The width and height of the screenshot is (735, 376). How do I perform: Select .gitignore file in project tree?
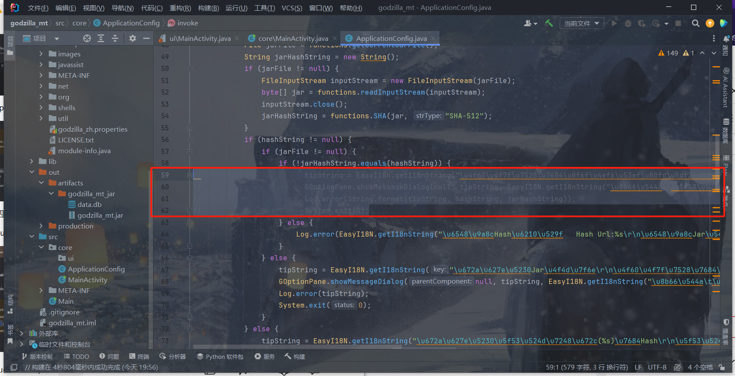click(x=64, y=312)
